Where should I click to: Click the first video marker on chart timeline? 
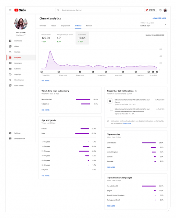click(x=42, y=72)
